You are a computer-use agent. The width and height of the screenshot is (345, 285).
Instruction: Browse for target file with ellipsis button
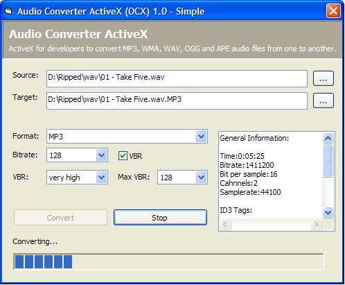pyautogui.click(x=324, y=101)
